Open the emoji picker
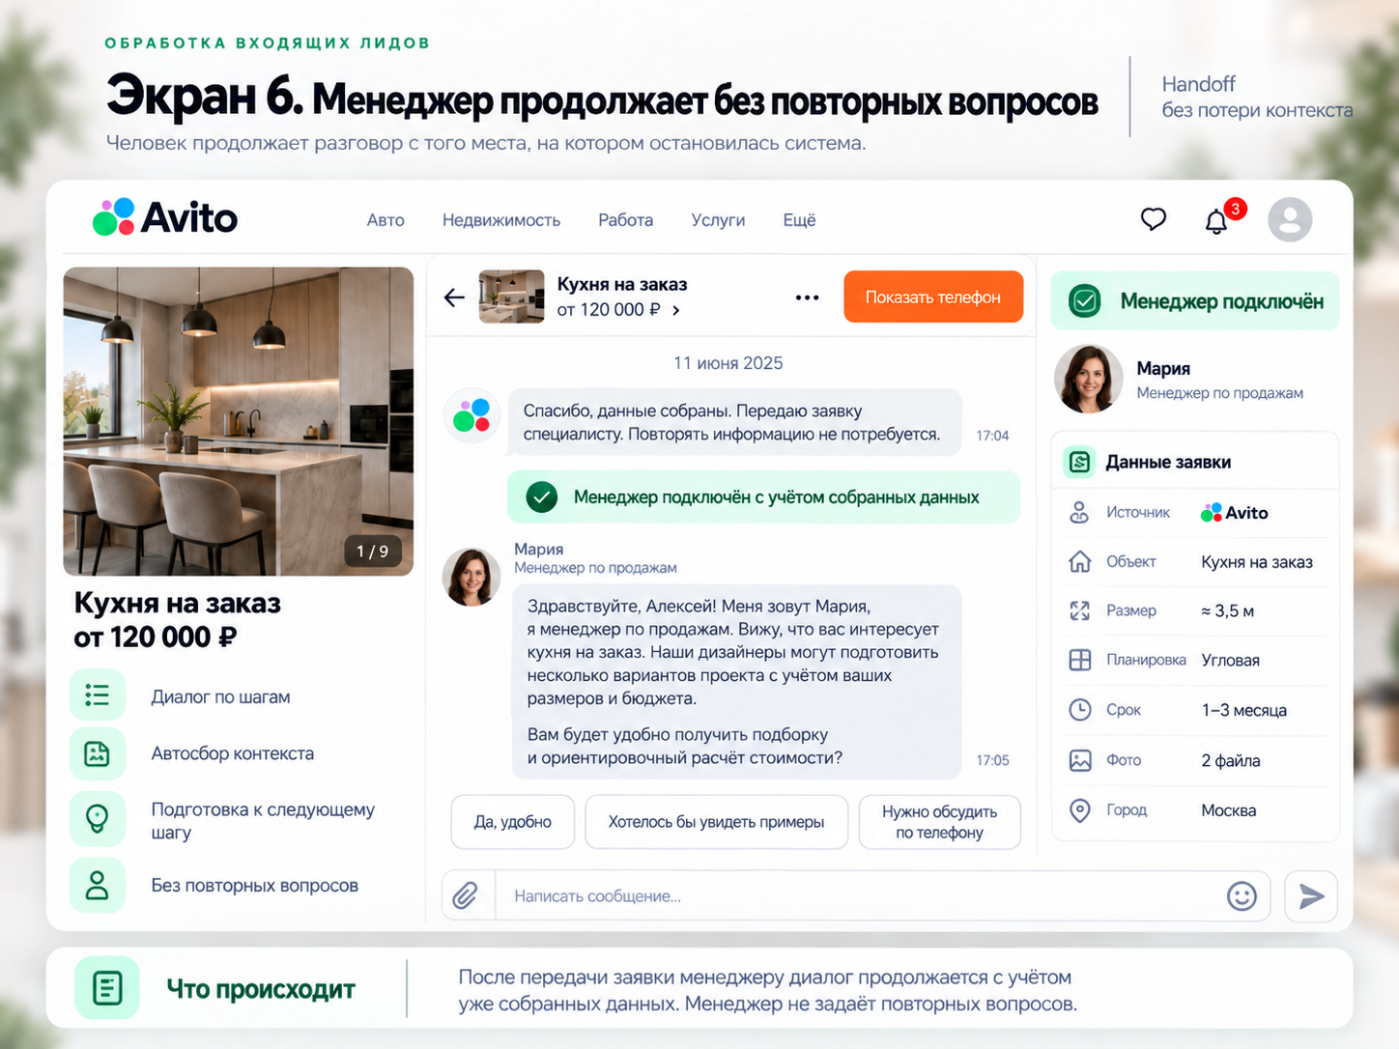Viewport: 1399px width, 1049px height. [x=1242, y=895]
